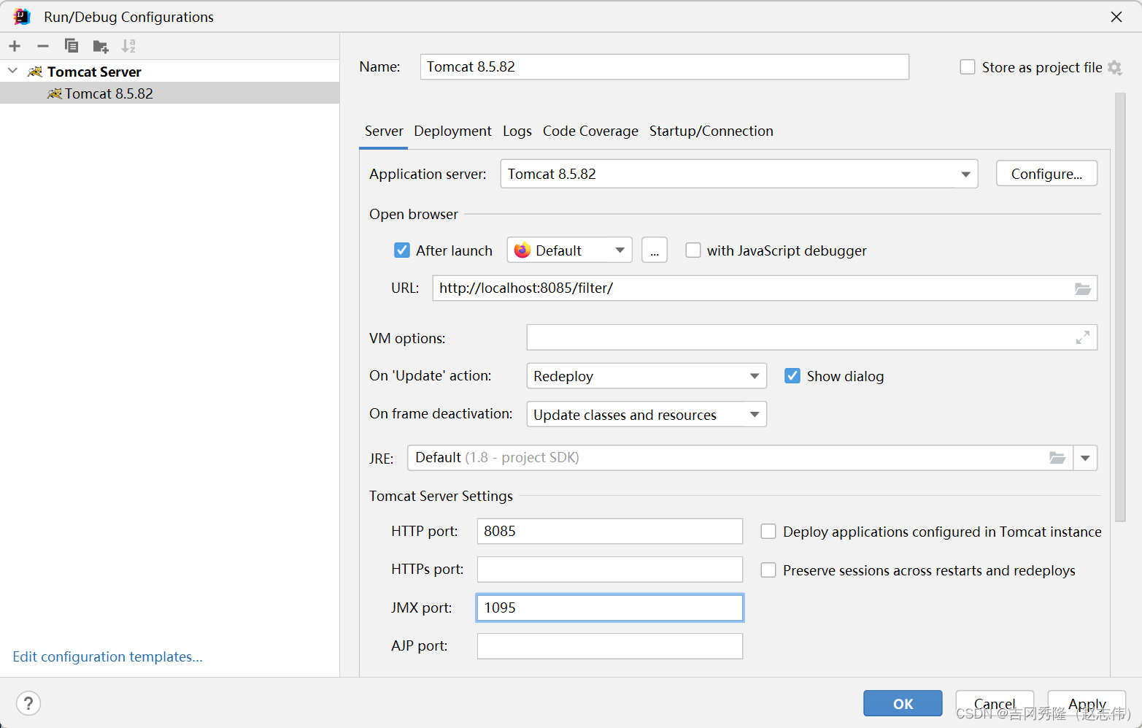This screenshot has width=1142, height=728.
Task: Focus the AJP port field
Action: tap(610, 646)
